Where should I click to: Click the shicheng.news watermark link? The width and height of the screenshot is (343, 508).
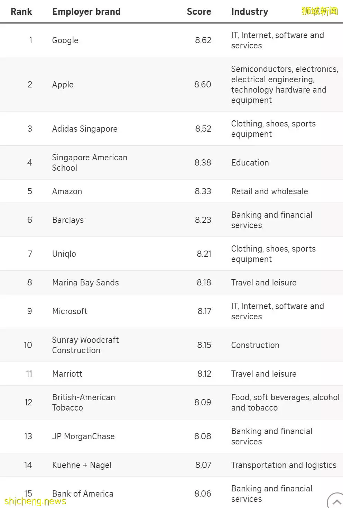(35, 501)
